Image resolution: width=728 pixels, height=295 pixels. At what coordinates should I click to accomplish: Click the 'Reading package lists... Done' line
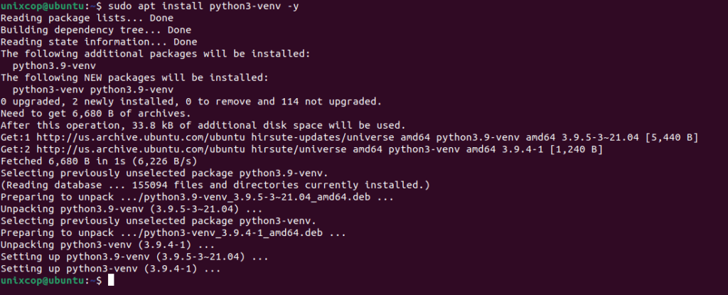[x=87, y=18]
